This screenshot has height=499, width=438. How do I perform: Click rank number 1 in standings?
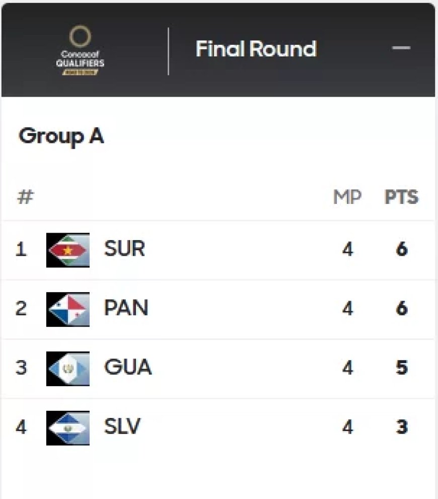21,249
